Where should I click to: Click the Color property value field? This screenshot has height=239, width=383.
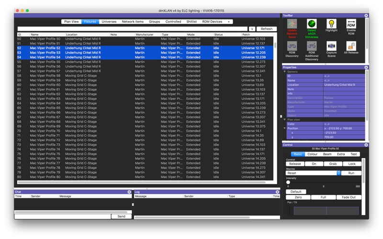pyautogui.click(x=344, y=124)
